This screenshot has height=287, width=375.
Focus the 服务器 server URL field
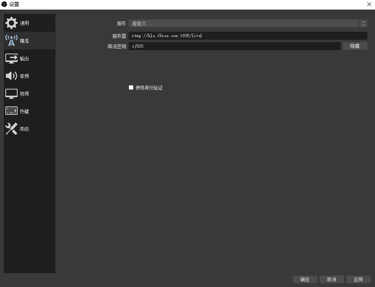[248, 36]
